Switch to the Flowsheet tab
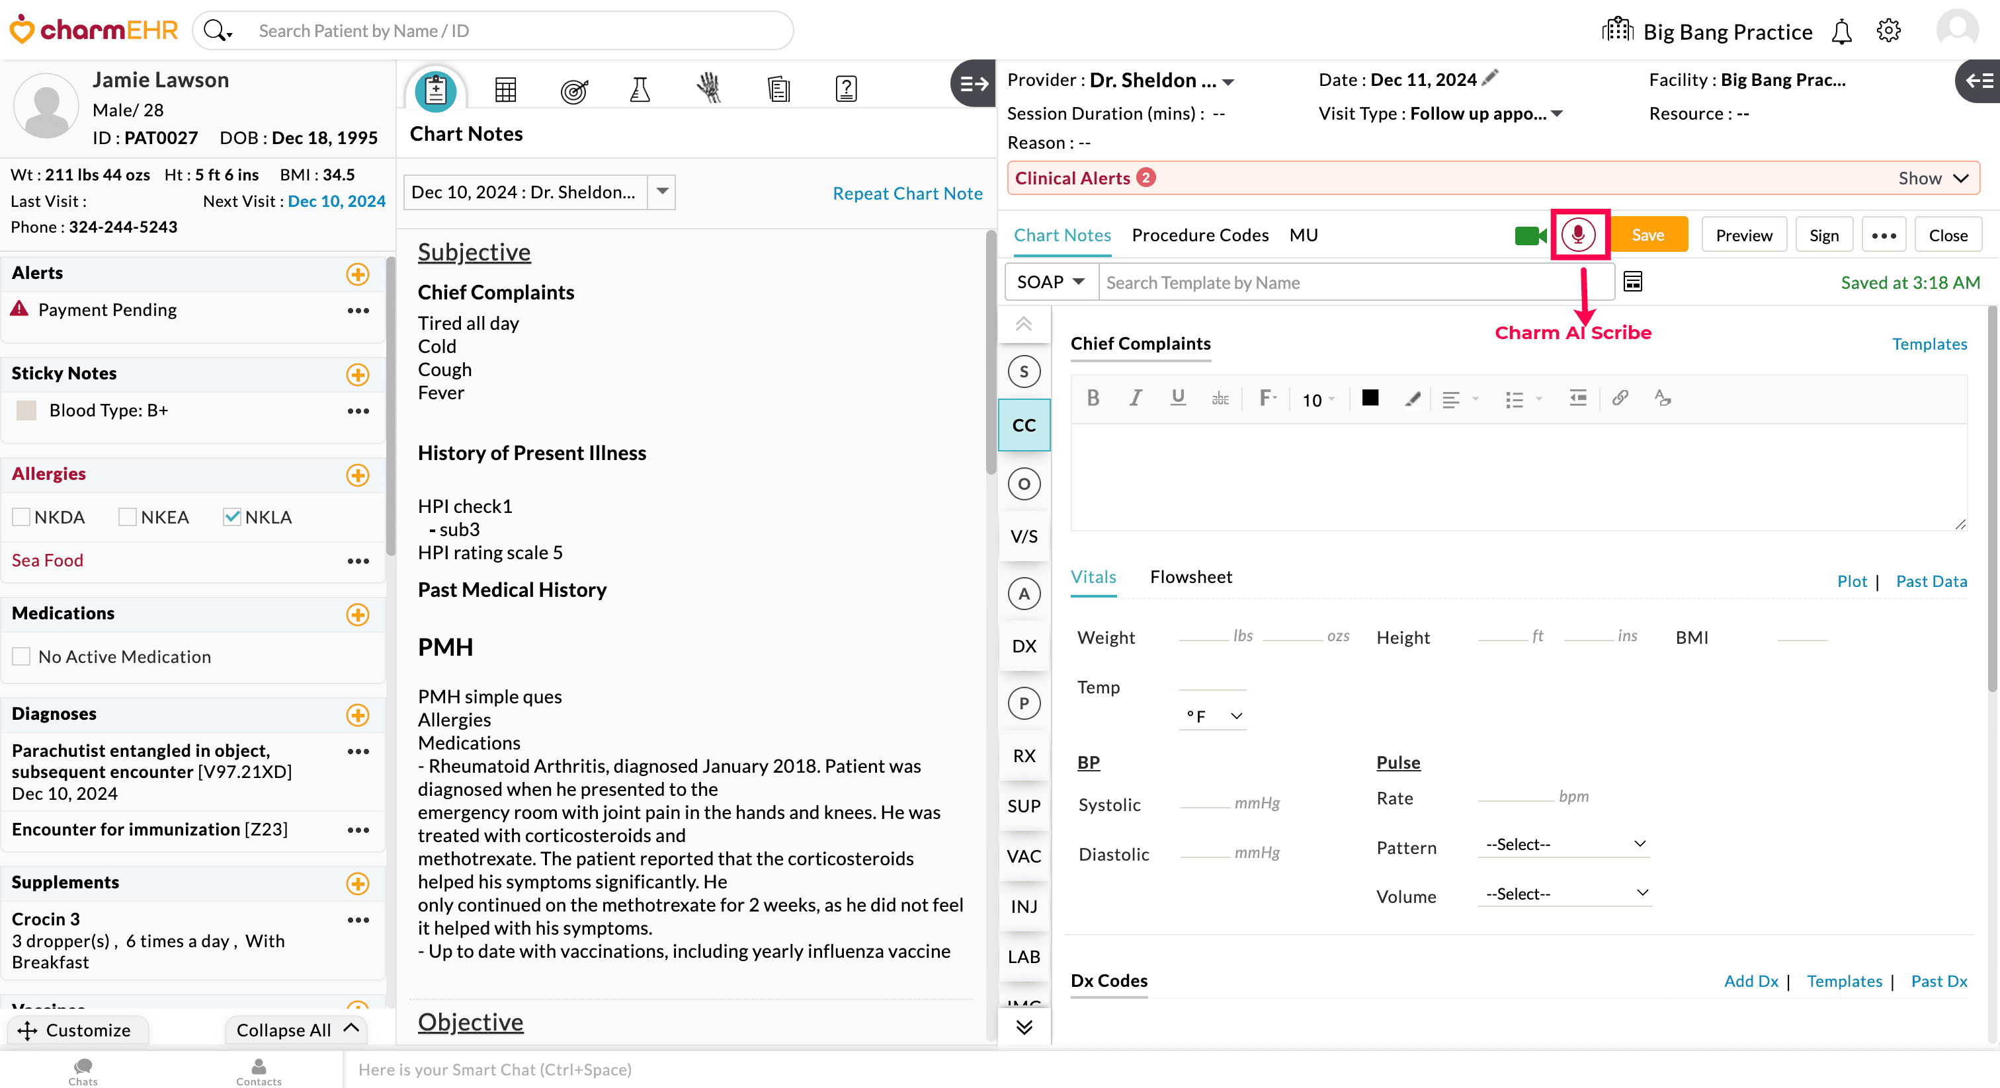The image size is (2000, 1088). coord(1190,576)
